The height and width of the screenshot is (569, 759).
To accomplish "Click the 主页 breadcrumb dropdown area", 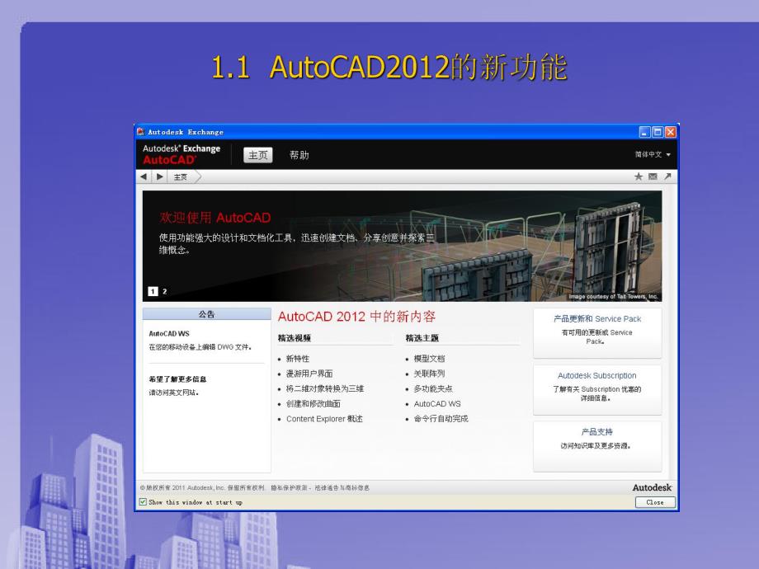I will click(x=181, y=176).
